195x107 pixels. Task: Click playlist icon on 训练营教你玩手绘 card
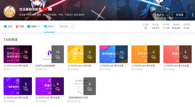click(x=90, y=89)
